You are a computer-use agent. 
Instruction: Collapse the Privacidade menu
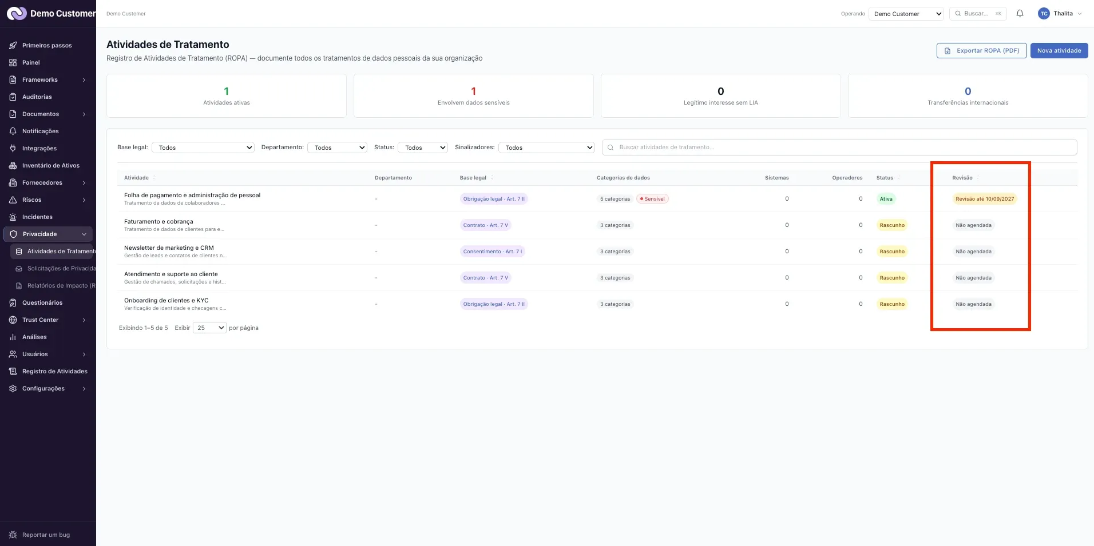tap(48, 234)
